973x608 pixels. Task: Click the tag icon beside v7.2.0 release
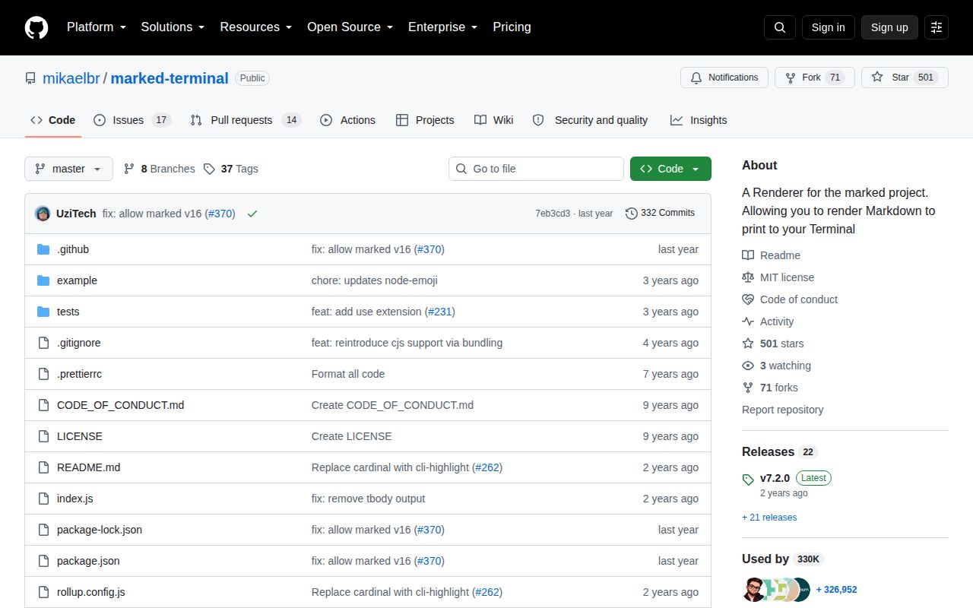pos(748,479)
